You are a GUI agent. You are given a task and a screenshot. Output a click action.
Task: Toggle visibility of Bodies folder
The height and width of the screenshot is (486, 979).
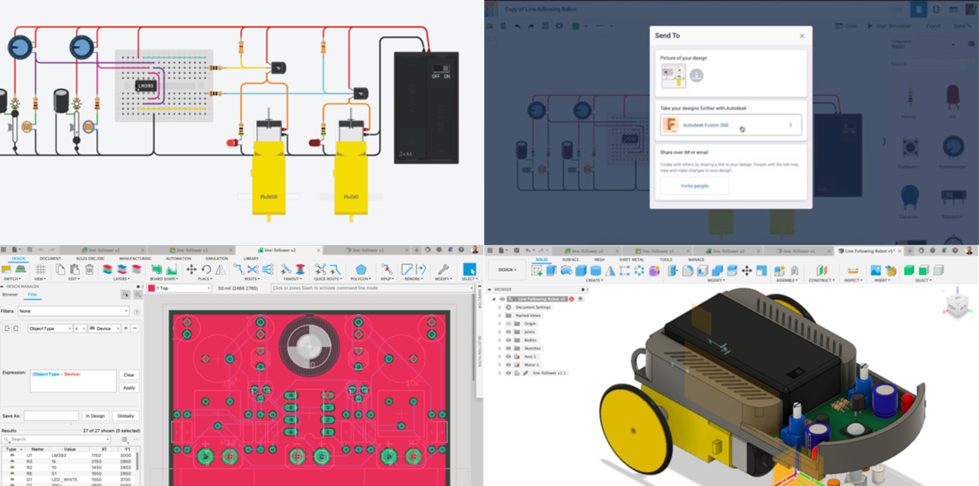[509, 340]
